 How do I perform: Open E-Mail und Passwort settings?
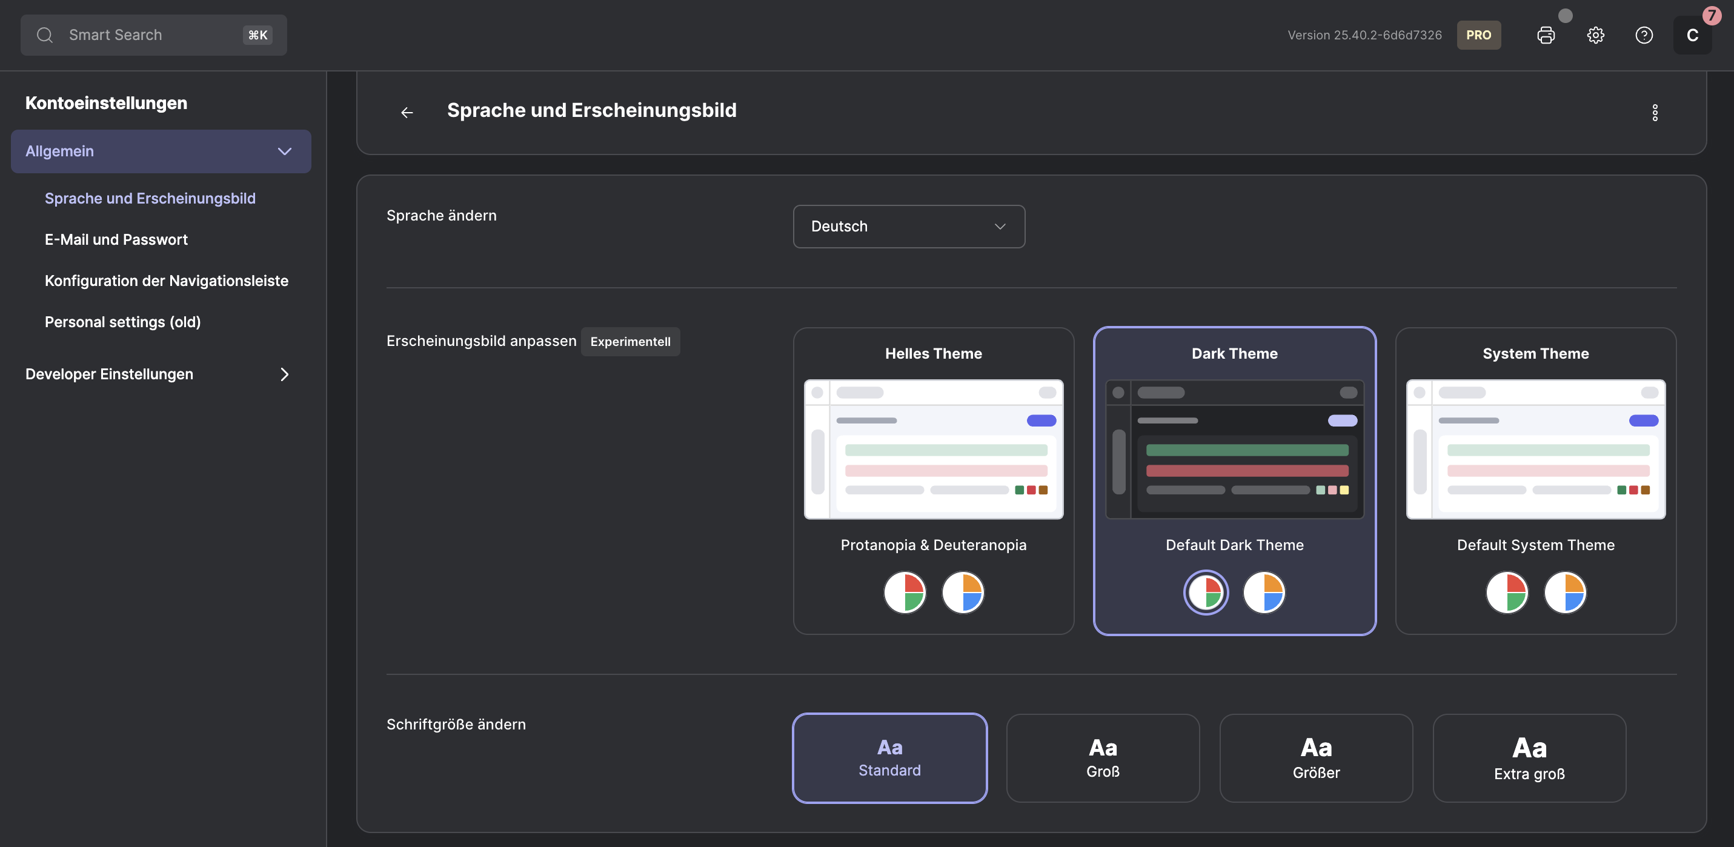pyautogui.click(x=116, y=239)
